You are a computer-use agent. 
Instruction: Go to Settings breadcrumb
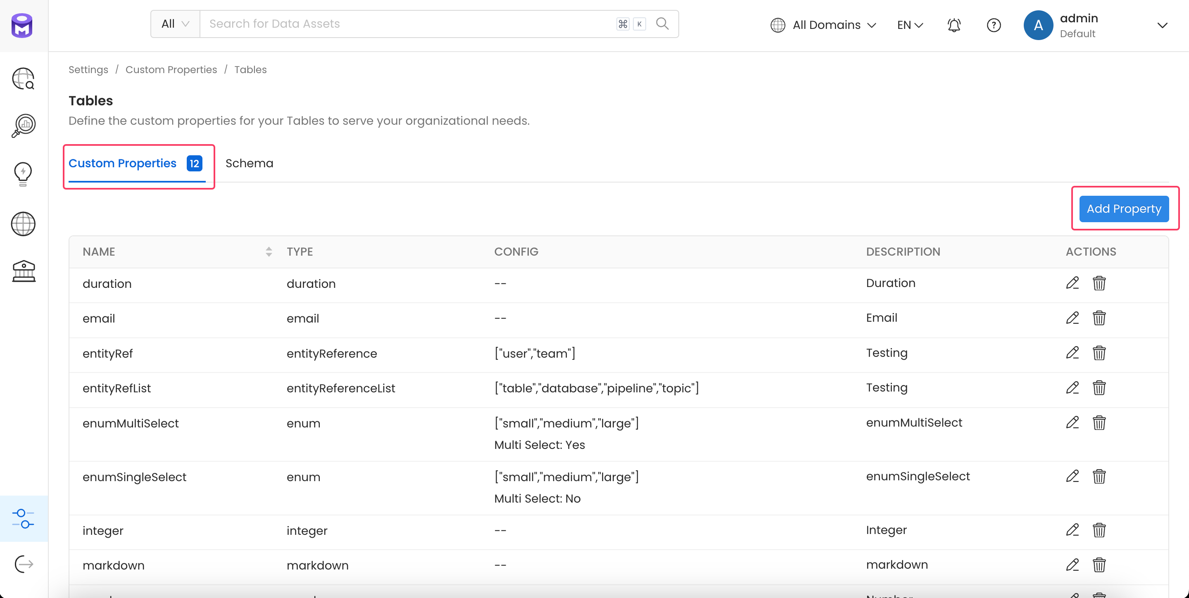(88, 70)
